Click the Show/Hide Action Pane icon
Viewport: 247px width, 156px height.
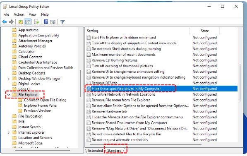click(x=53, y=22)
